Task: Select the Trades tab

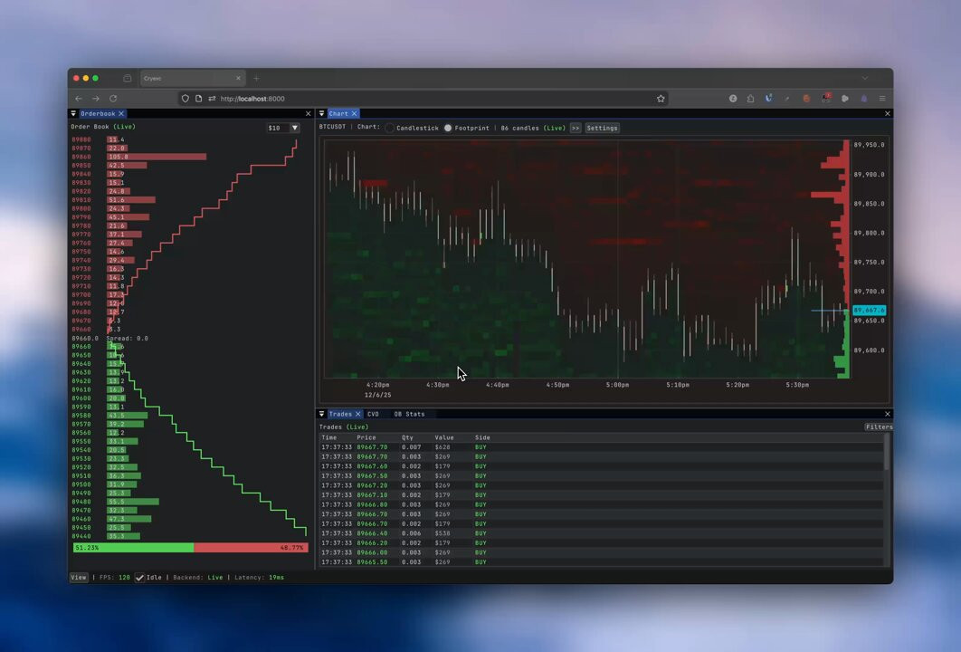Action: point(340,414)
